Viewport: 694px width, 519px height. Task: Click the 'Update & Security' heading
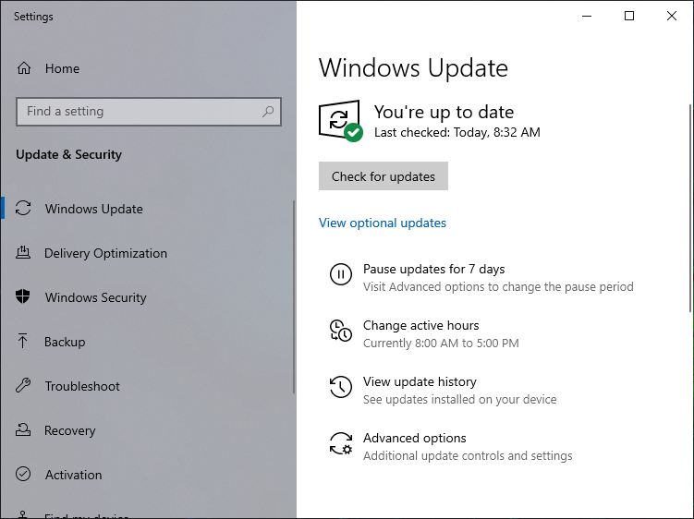(68, 154)
